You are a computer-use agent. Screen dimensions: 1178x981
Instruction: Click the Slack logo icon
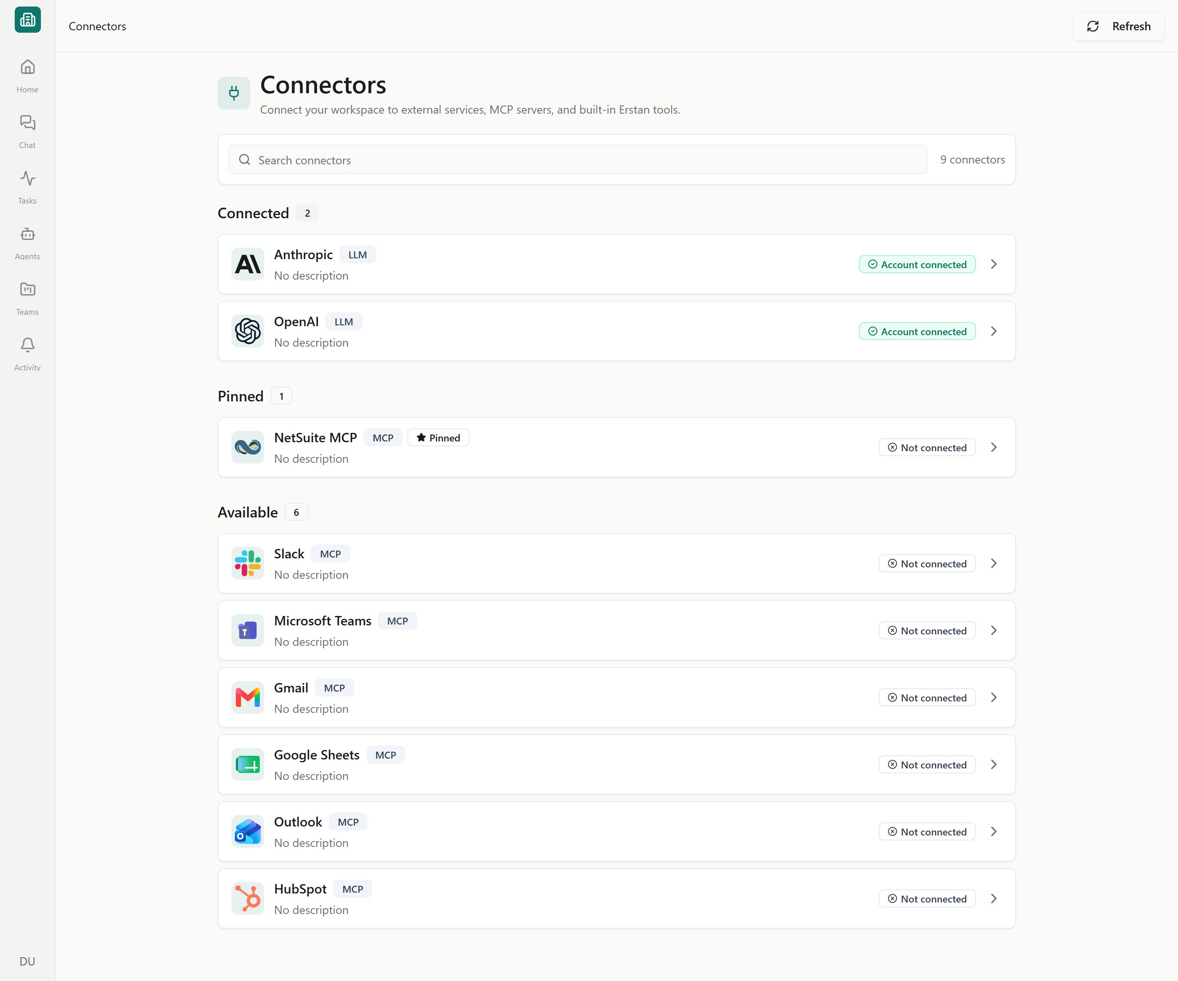pyautogui.click(x=248, y=563)
